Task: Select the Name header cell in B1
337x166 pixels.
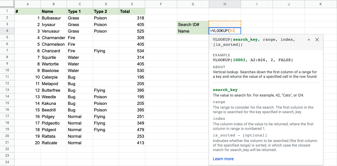Action: [54, 11]
